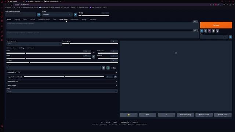Viewport: 235px width, 132px height.
Task: Open the SD VAE Automatic dropdown
Action: pyautogui.click(x=57, y=15)
